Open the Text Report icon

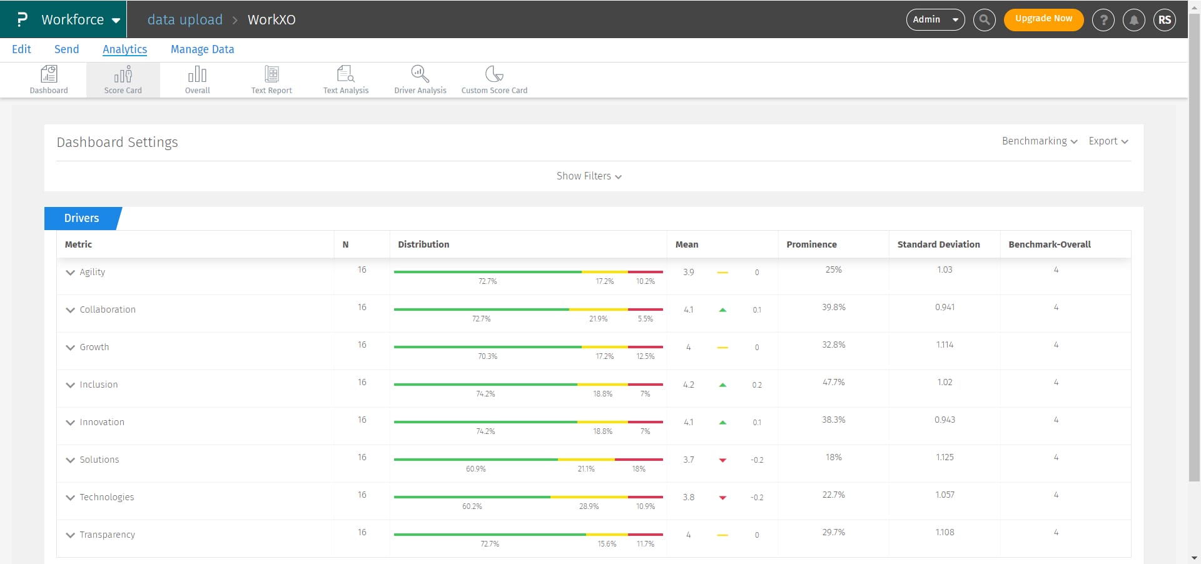pyautogui.click(x=271, y=79)
